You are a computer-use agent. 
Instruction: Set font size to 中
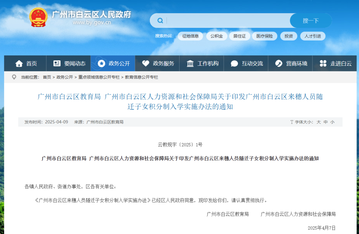tap(326, 122)
